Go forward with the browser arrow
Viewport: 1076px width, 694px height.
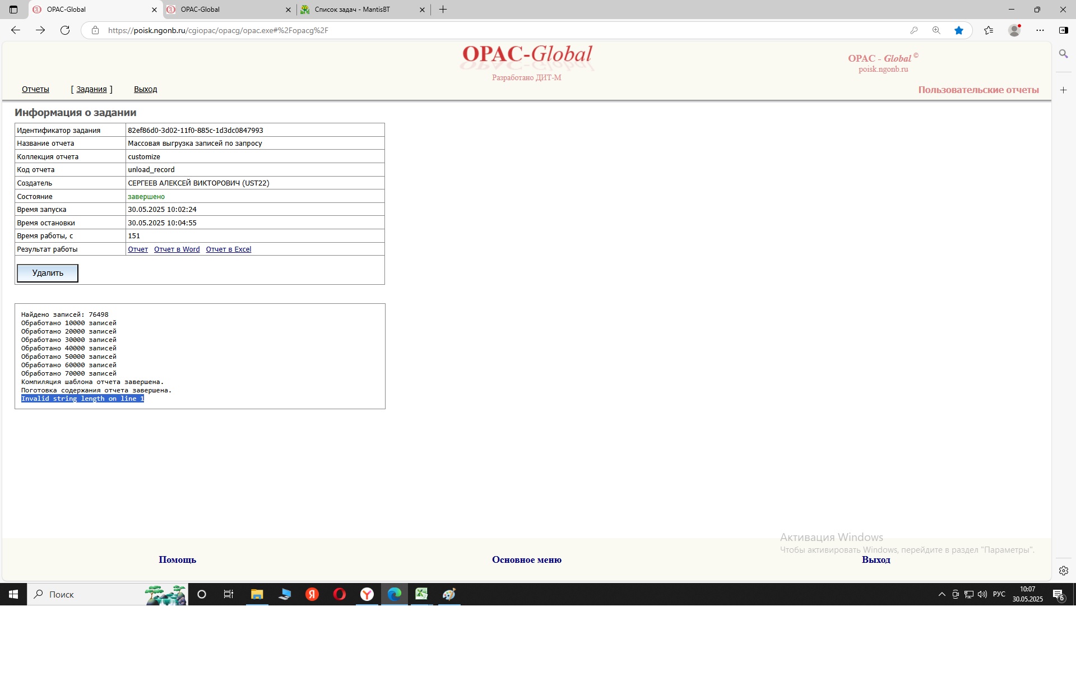pyautogui.click(x=40, y=30)
